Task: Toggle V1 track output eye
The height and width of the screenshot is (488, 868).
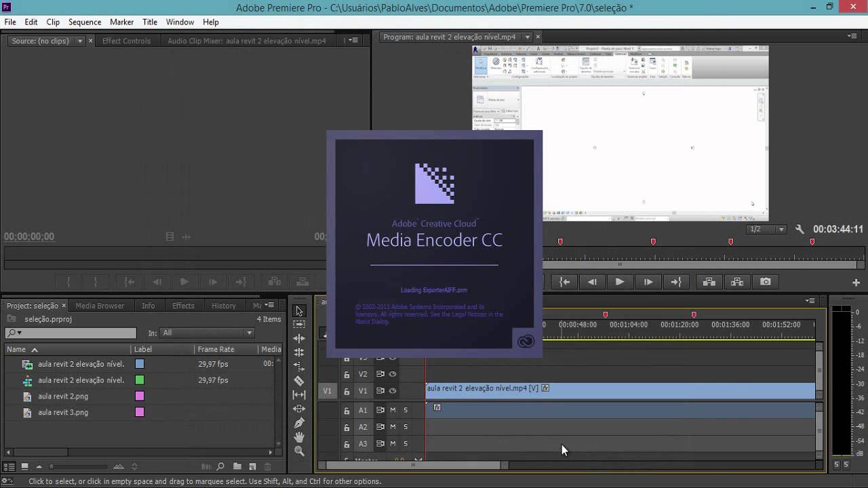Action: pyautogui.click(x=393, y=391)
